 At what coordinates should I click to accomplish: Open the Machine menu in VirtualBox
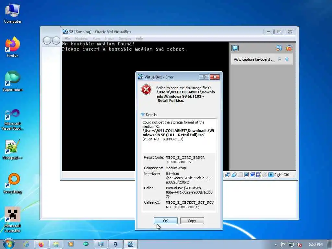click(x=81, y=39)
